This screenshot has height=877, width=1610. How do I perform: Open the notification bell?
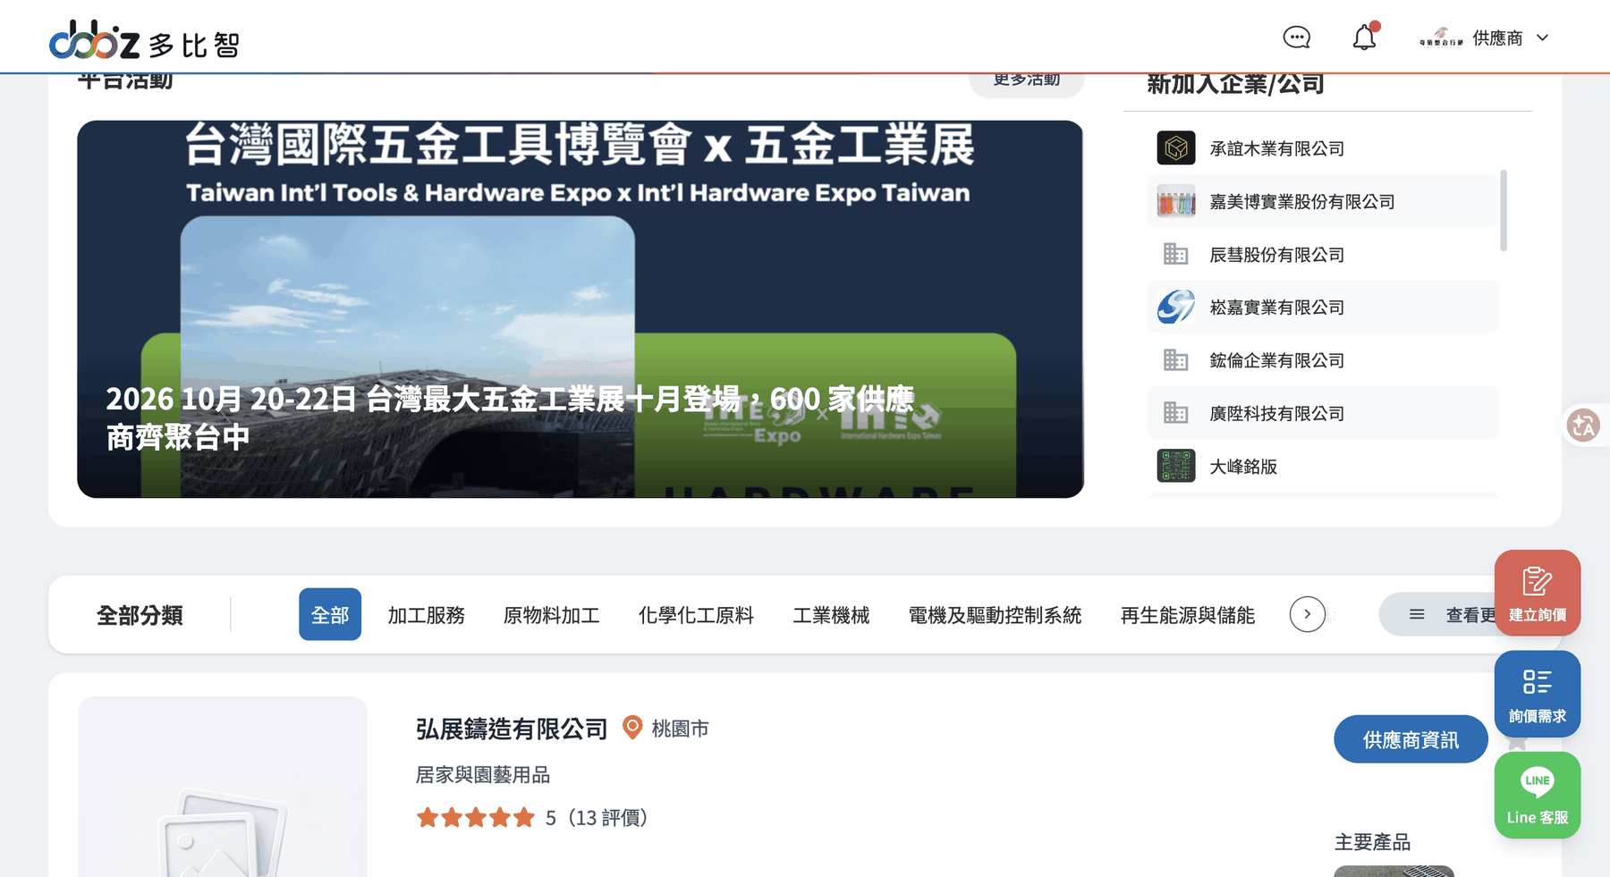(x=1364, y=38)
